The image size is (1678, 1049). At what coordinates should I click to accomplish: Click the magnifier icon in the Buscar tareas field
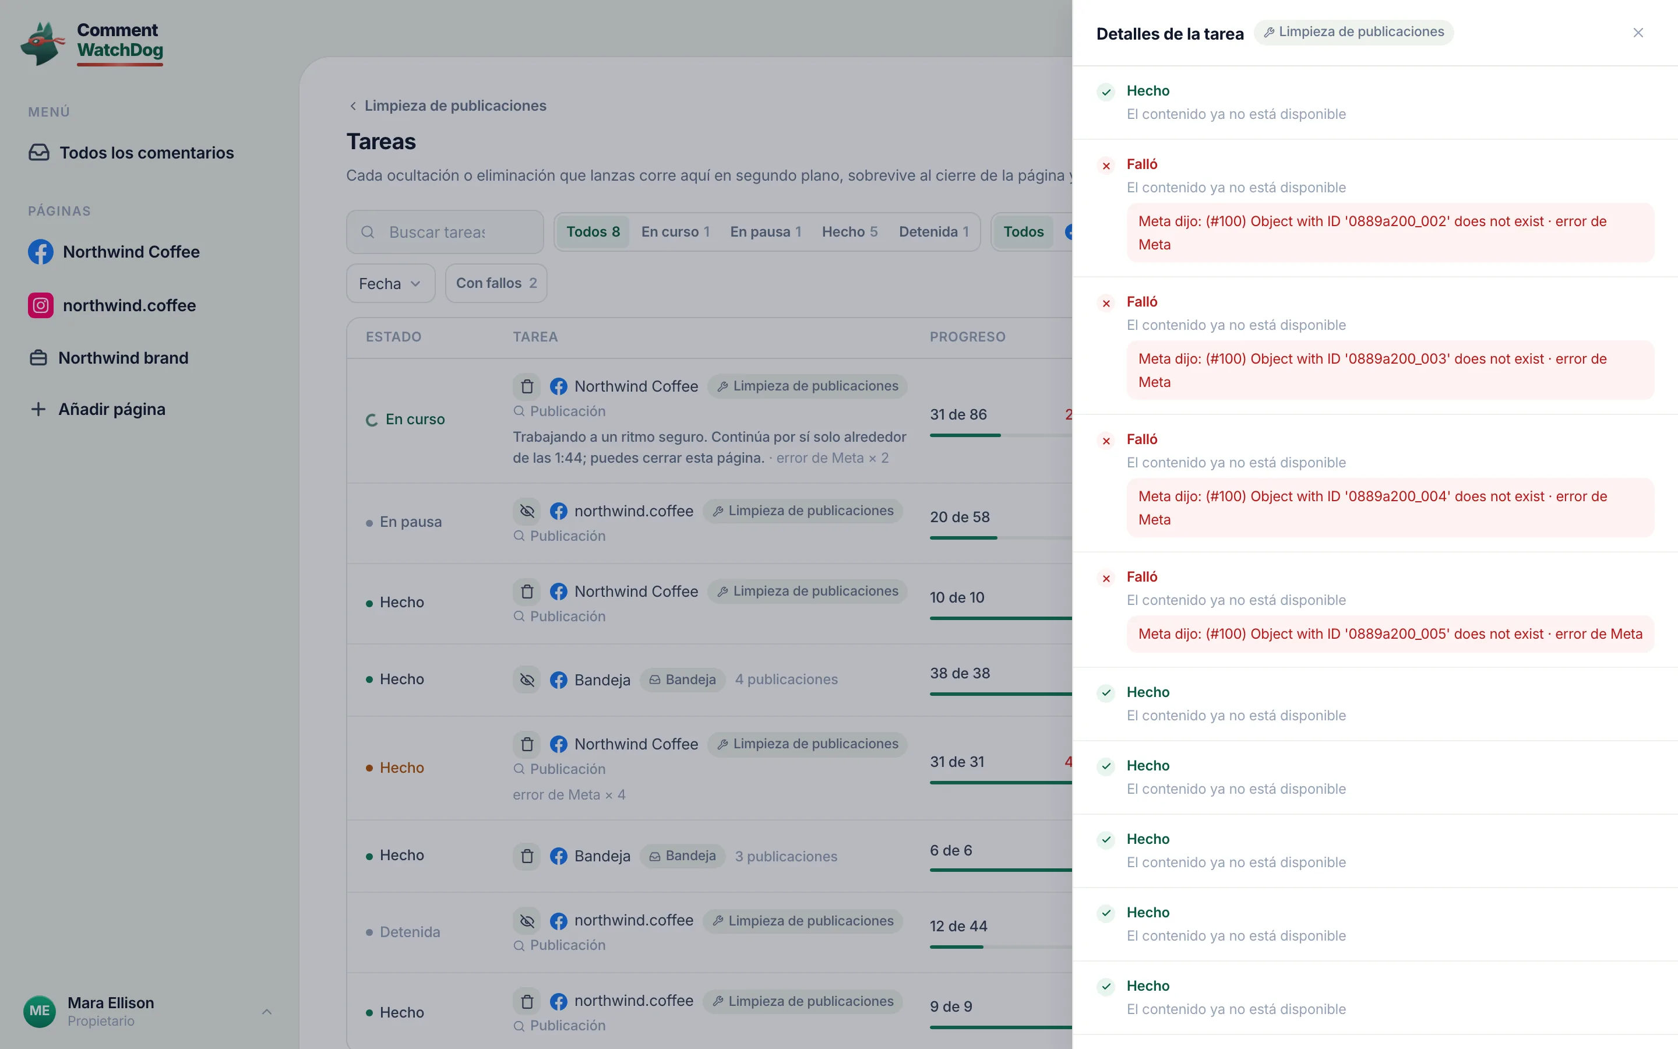(x=368, y=232)
